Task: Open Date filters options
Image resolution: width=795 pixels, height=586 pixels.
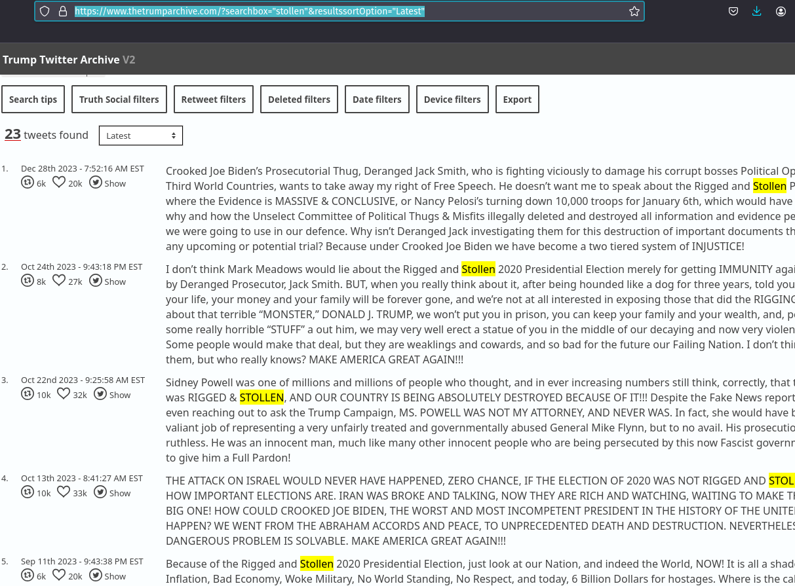Action: (377, 100)
